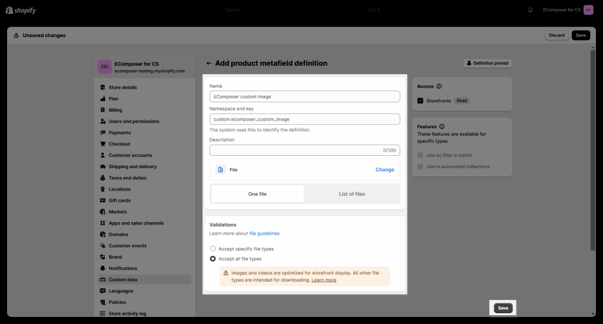Toggle Use in automated collections checkbox
The width and height of the screenshot is (603, 324).
click(x=420, y=166)
